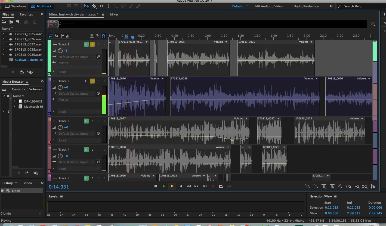Viewport: 386px width, 226px height.
Task: Open Track 4 Read automation dropdown
Action: (79, 169)
